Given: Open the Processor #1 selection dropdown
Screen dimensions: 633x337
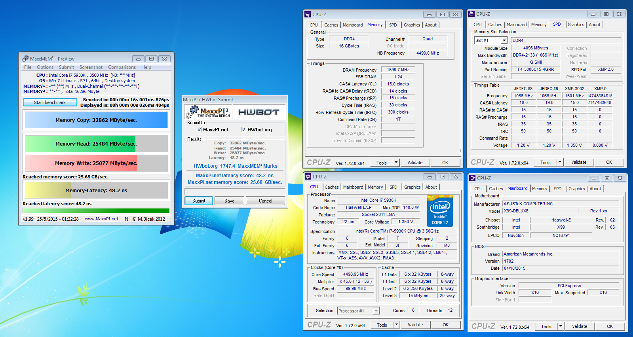Looking at the screenshot, I should [376, 311].
